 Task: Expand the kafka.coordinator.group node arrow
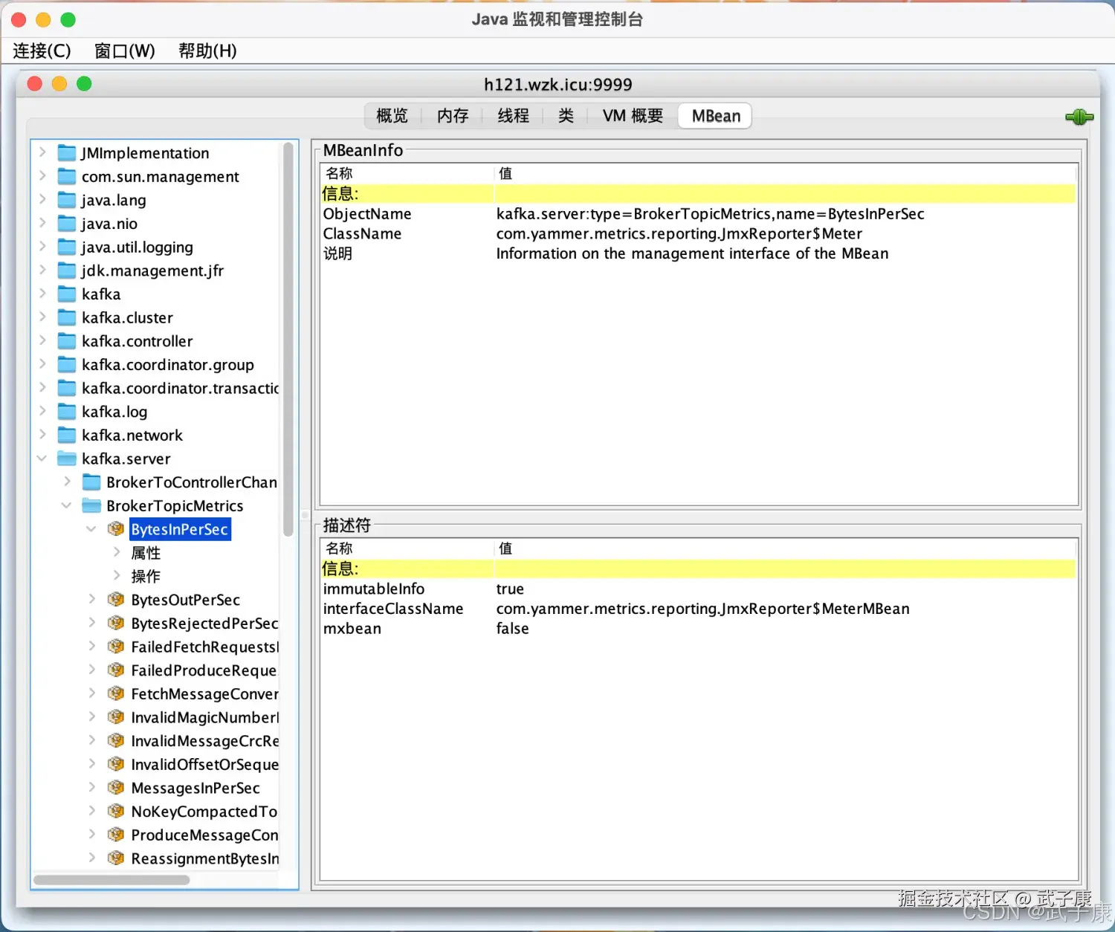click(42, 364)
